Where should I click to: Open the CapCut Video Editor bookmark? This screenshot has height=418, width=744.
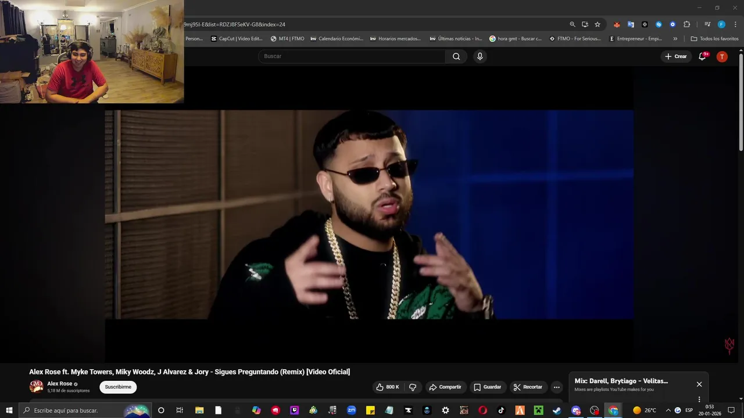[237, 39]
